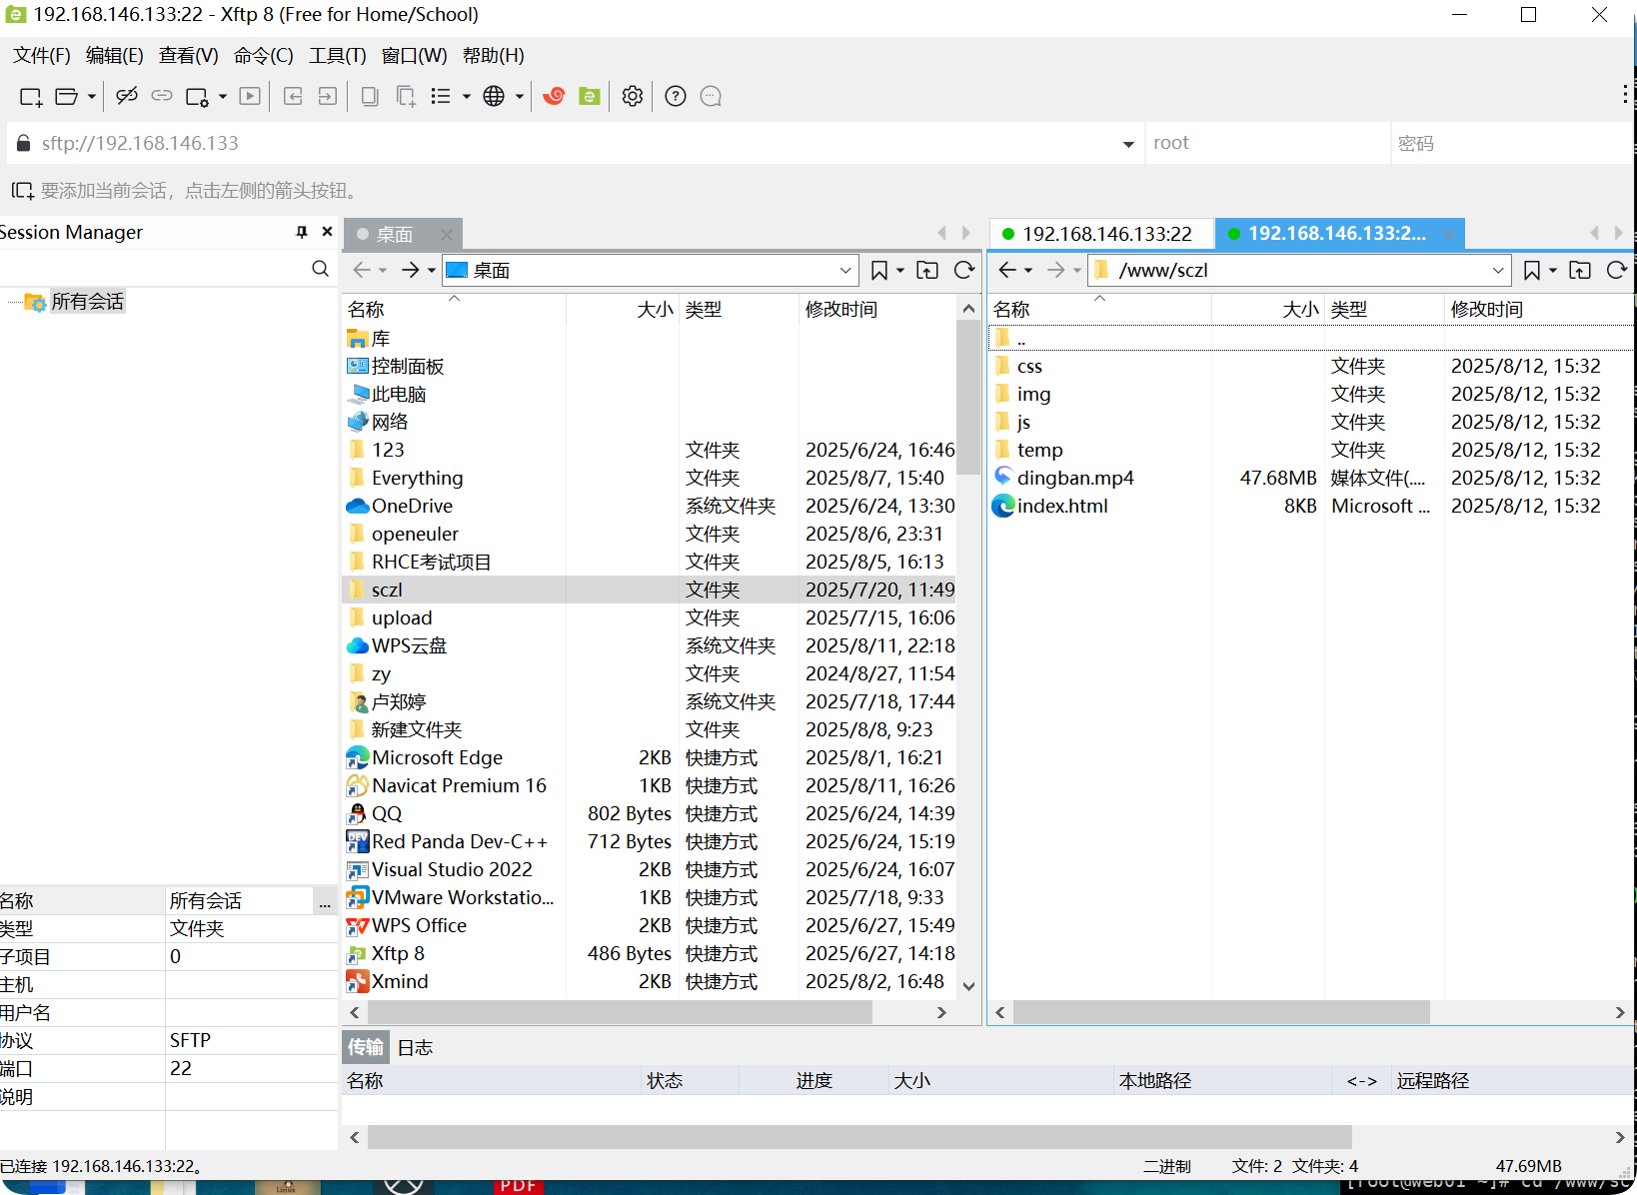Pin the Session Manager panel
This screenshot has width=1637, height=1195.
pyautogui.click(x=302, y=232)
